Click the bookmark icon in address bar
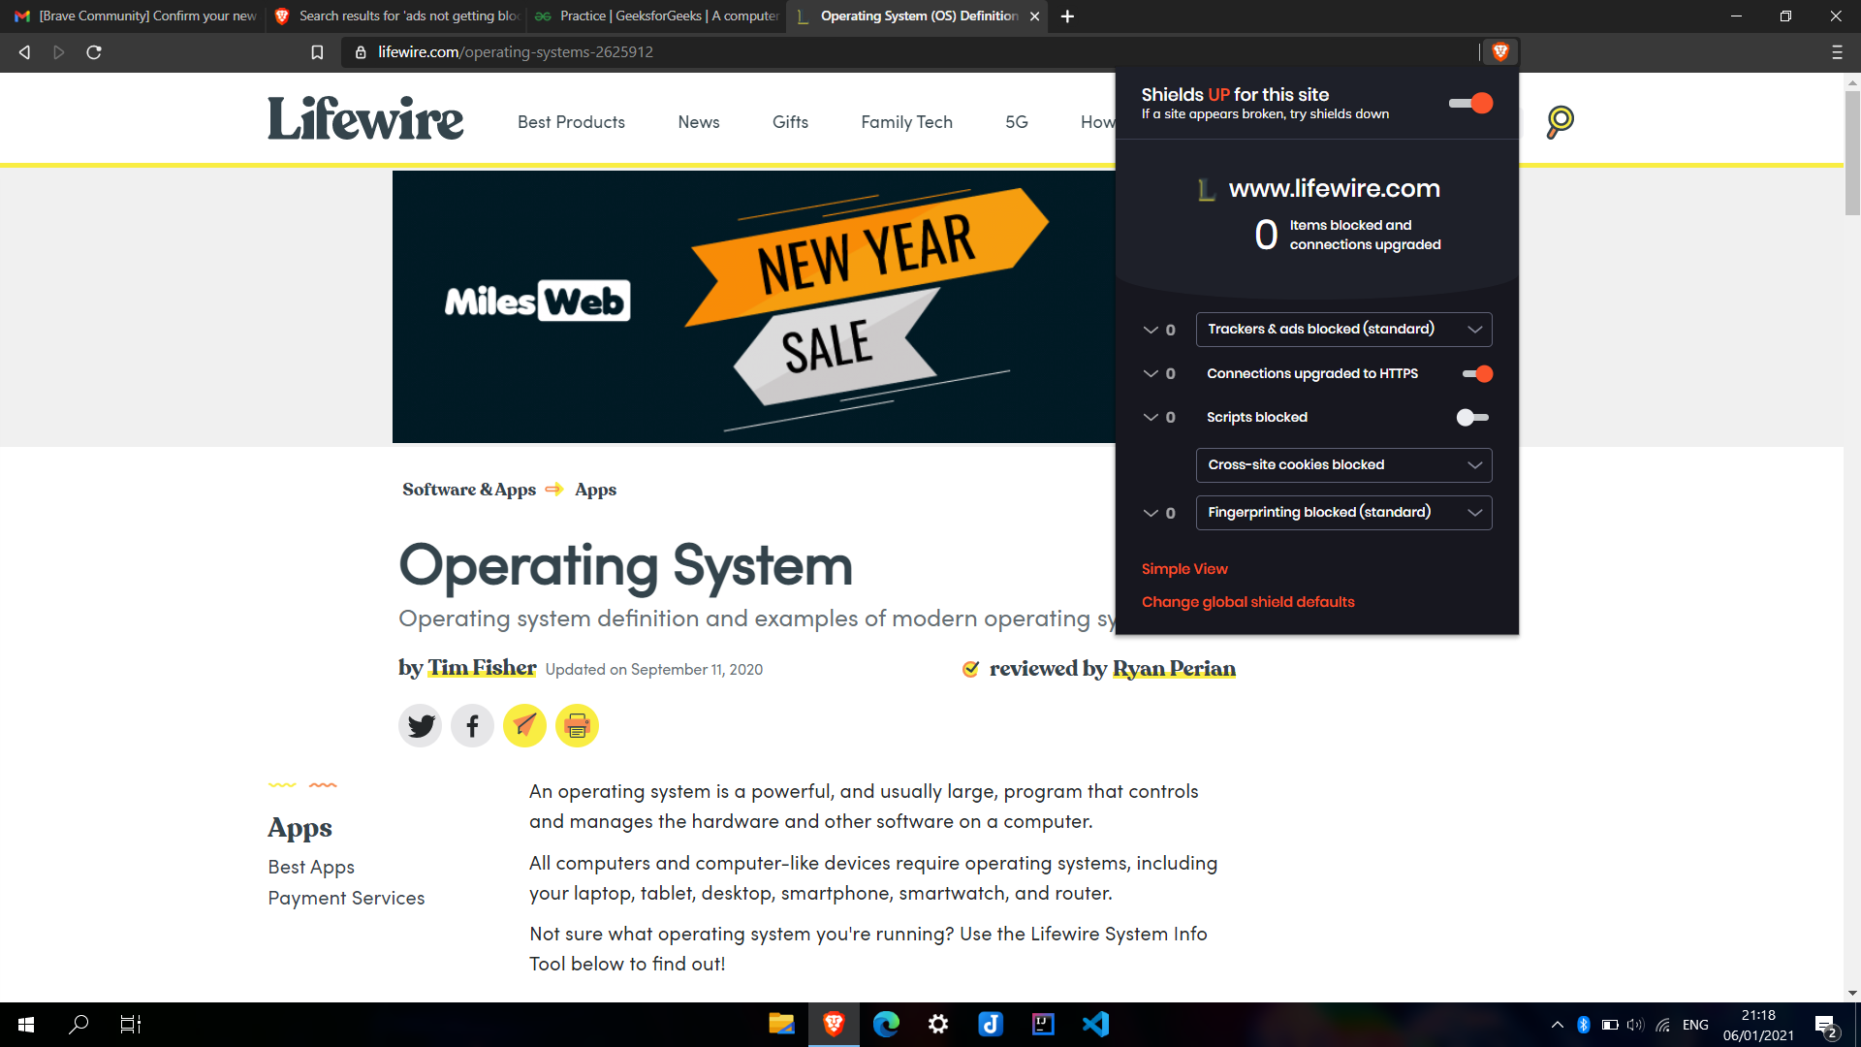This screenshot has height=1047, width=1861. (x=317, y=52)
